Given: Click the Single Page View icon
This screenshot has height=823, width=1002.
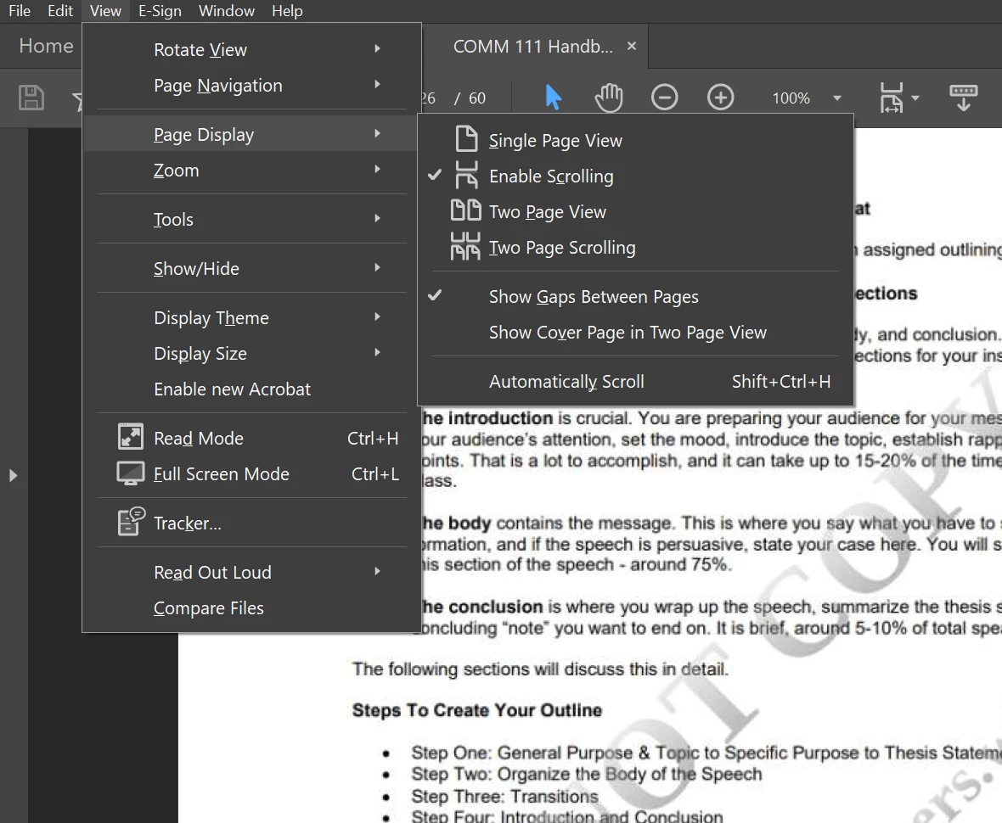Looking at the screenshot, I should [x=466, y=138].
